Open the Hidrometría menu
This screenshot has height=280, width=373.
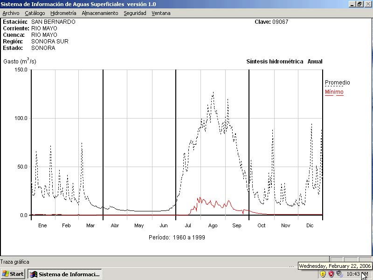[x=63, y=13]
